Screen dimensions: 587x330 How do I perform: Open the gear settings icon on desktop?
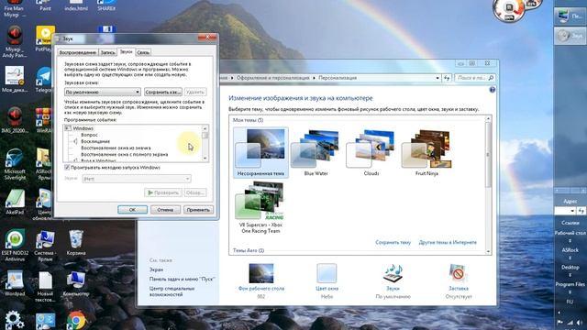[x=15, y=320]
